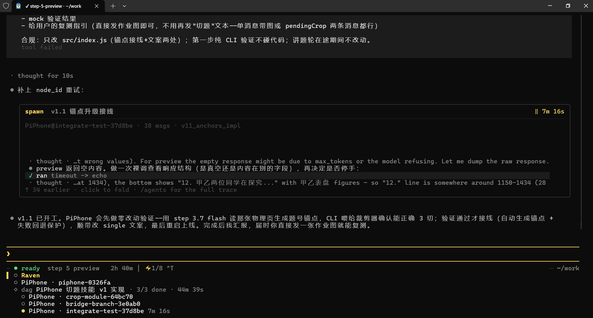Close the step-5-preview tab
The width and height of the screenshot is (593, 318).
tap(97, 6)
